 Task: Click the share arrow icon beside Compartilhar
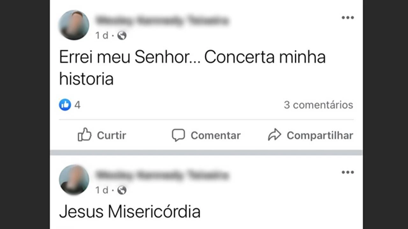274,135
